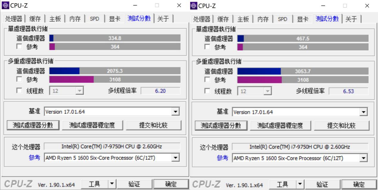Click 确定 button in right window
378x190 pixels.
[x=359, y=184]
